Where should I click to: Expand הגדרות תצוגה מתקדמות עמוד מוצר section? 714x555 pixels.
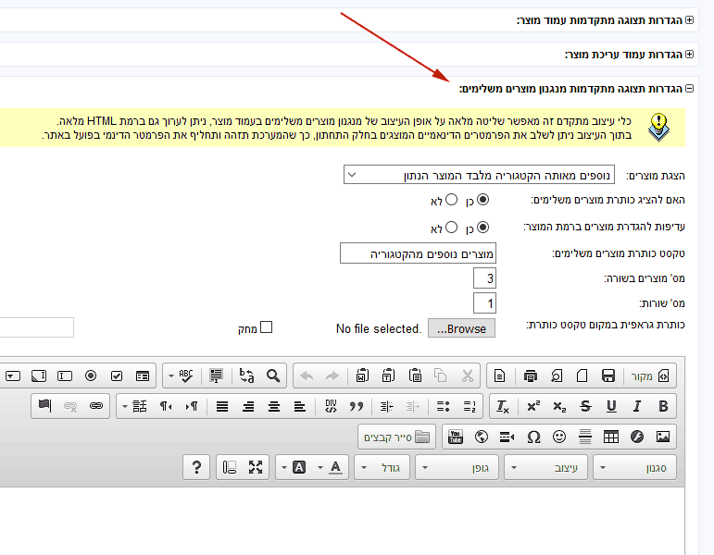689,20
